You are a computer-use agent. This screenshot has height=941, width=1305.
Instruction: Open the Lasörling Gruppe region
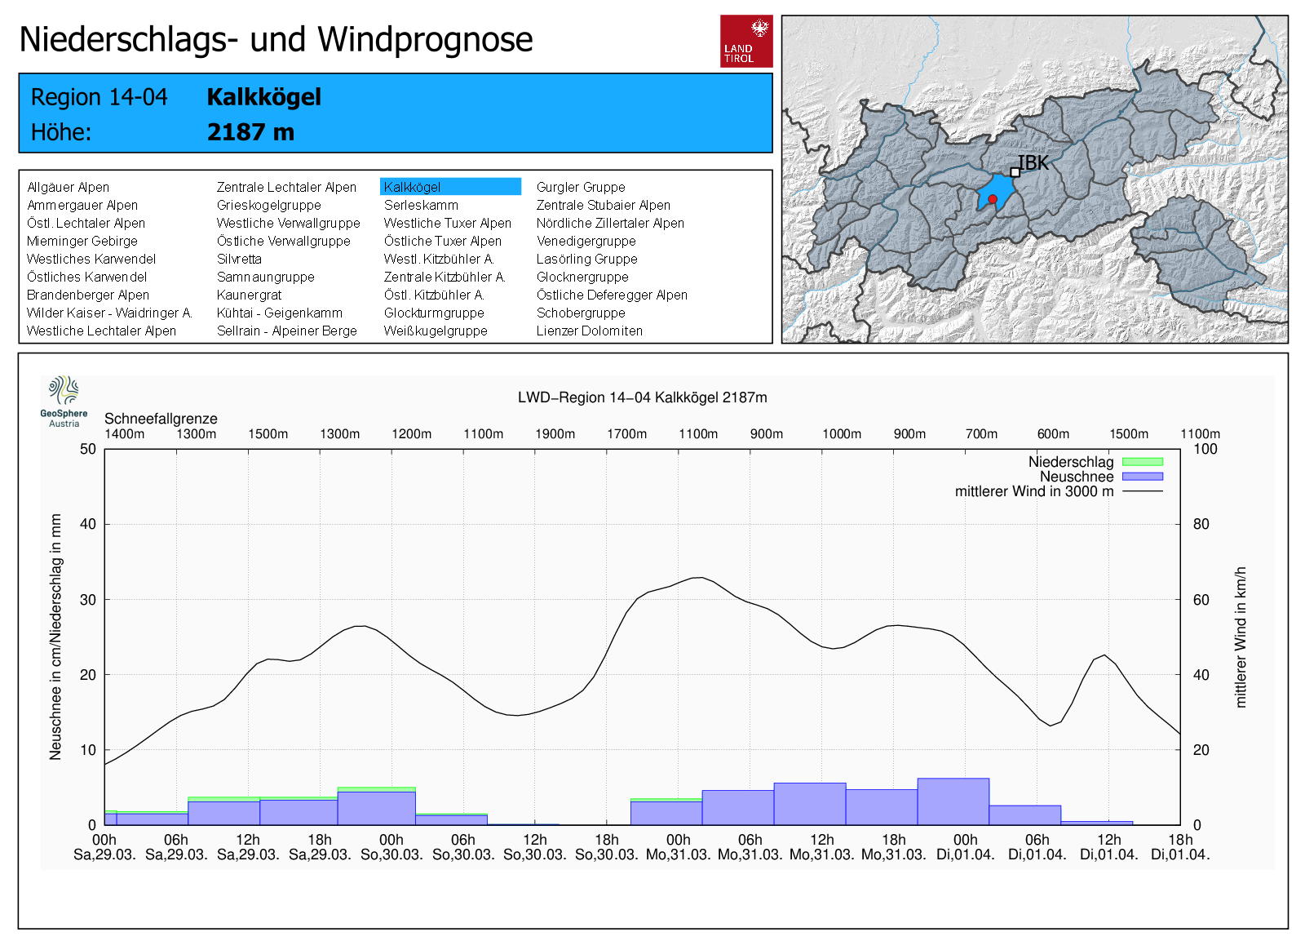click(586, 259)
